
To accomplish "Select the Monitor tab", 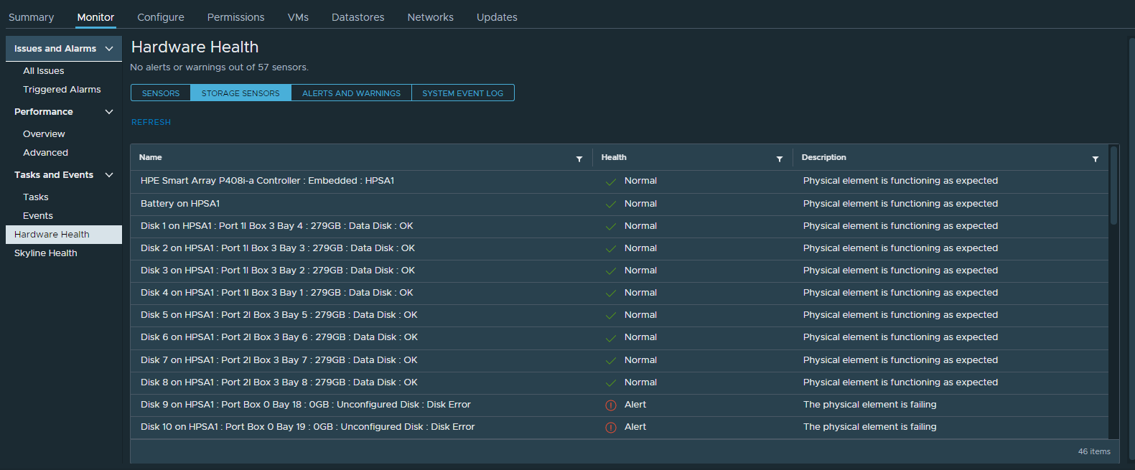I will point(95,17).
